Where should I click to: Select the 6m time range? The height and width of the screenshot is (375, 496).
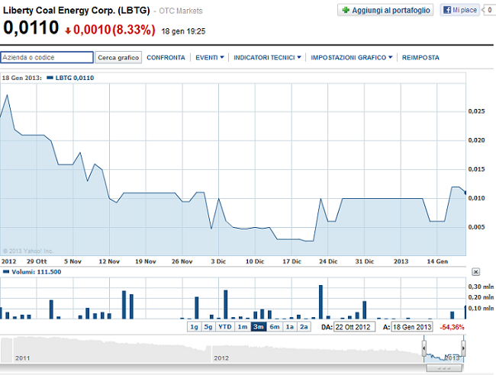(x=275, y=327)
